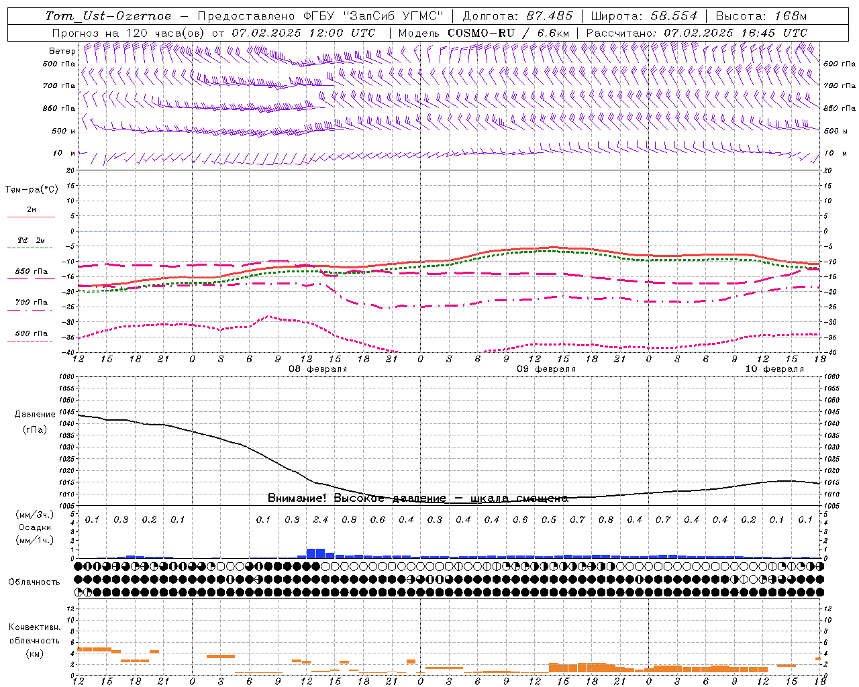
Task: Click the Осадки precipitation label
Action: click(35, 527)
